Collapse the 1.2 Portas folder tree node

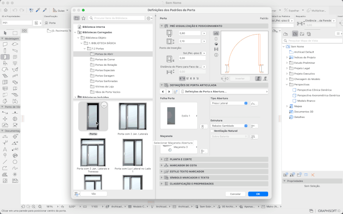[x=85, y=49]
